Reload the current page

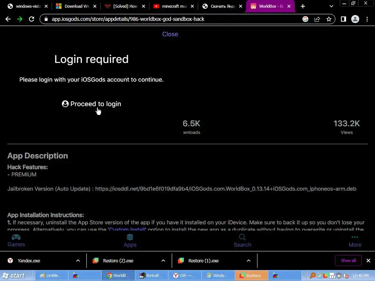[x=31, y=19]
